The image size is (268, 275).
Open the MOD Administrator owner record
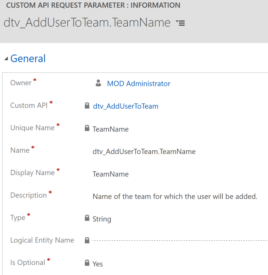[x=138, y=84]
